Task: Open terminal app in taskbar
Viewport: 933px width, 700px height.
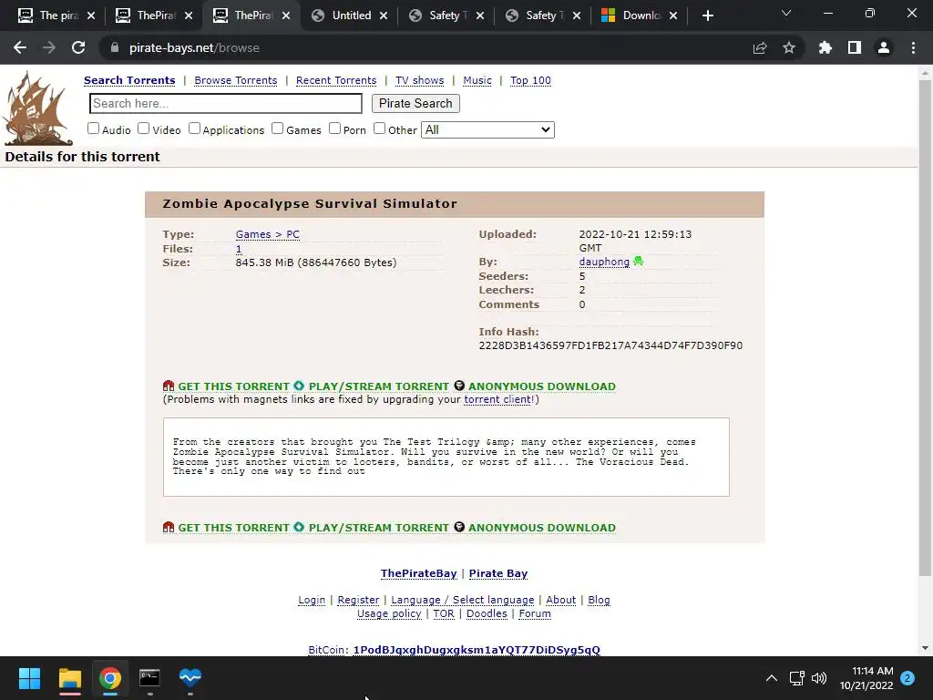Action: click(x=149, y=678)
